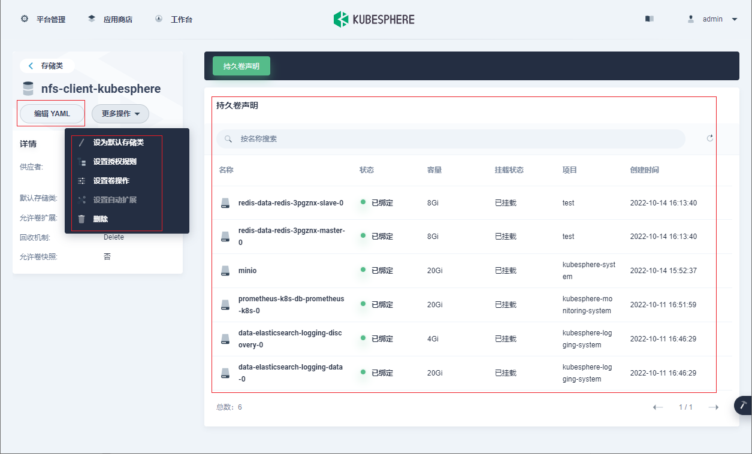Click the 名称 column header
Viewport: 752px width, 454px height.
(226, 170)
